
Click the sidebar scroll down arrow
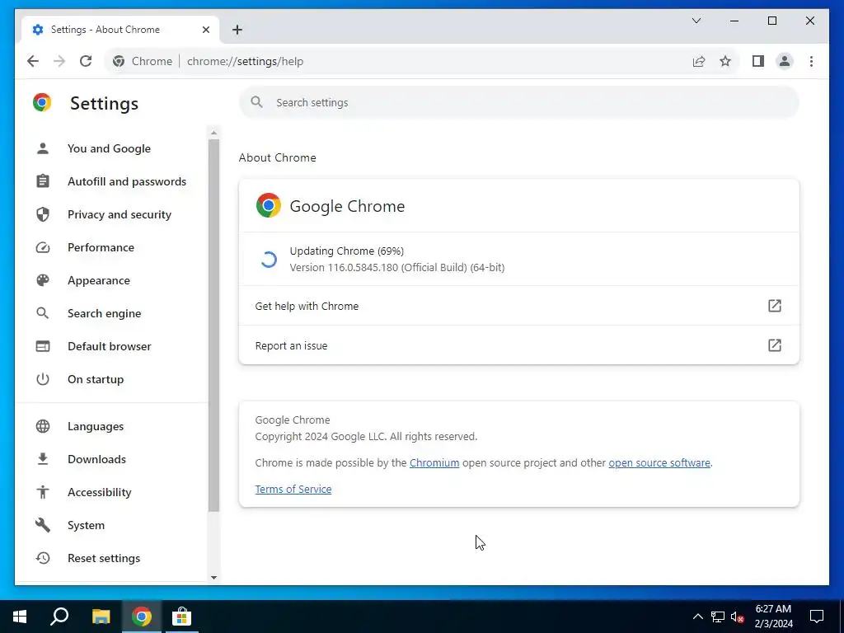tap(213, 578)
